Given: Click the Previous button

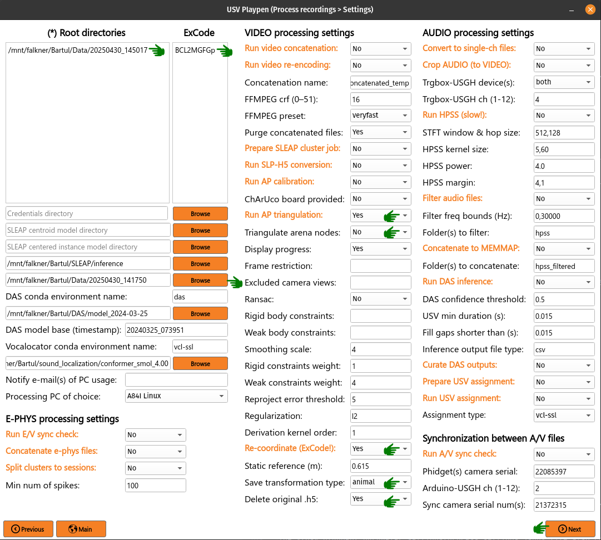Looking at the screenshot, I should click(x=28, y=529).
